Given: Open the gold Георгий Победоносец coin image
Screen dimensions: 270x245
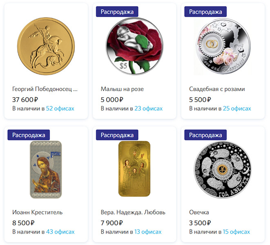Looking at the screenshot, I should [x=46, y=46].
